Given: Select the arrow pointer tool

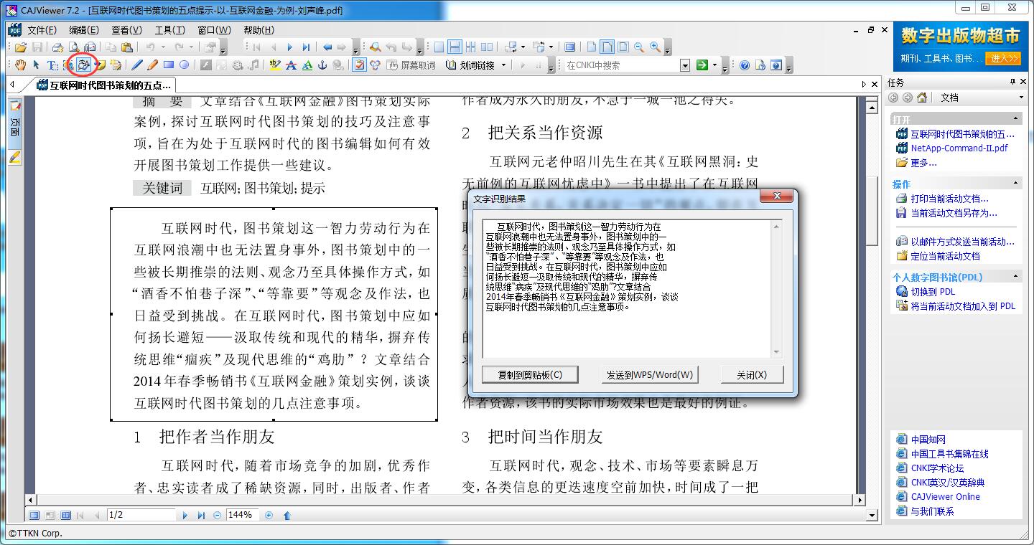Looking at the screenshot, I should click(x=36, y=65).
